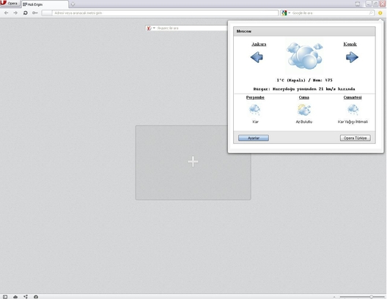
Task: Click the temperature and humidity text
Action: tap(304, 80)
